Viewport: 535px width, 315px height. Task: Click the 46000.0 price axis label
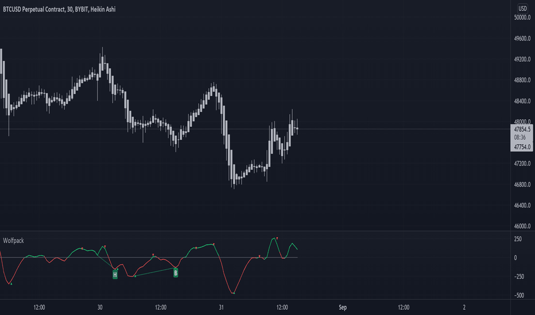tap(522, 226)
